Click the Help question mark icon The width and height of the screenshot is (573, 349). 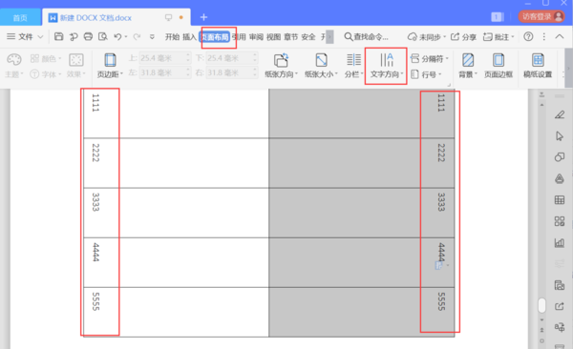(528, 36)
